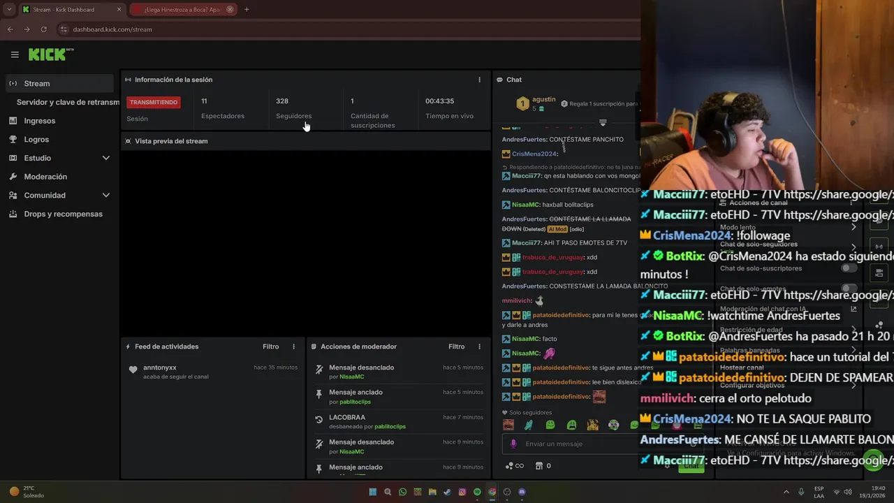Click the Ingresos chart icon
Image resolution: width=894 pixels, height=503 pixels.
click(13, 121)
